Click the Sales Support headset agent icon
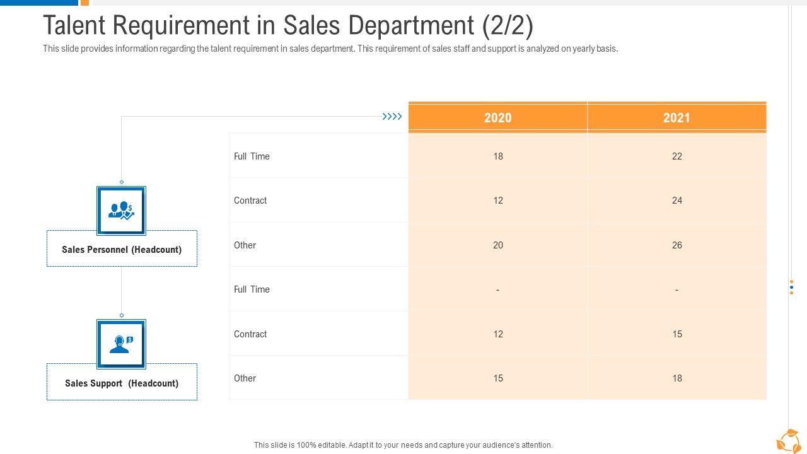Screen dimensions: 807x454 [121, 344]
